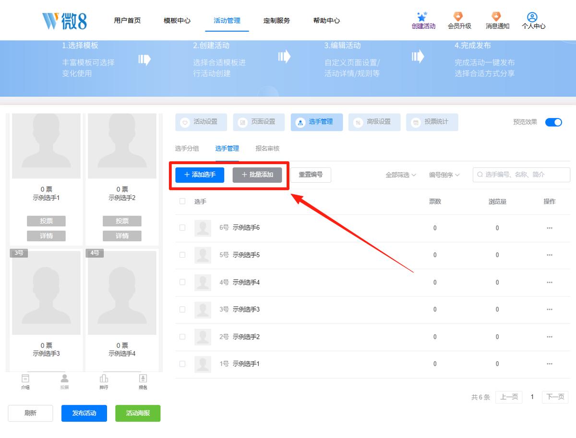Open more actions for 示例选手5
Viewport: 576px width, 438px height.
coord(550,255)
